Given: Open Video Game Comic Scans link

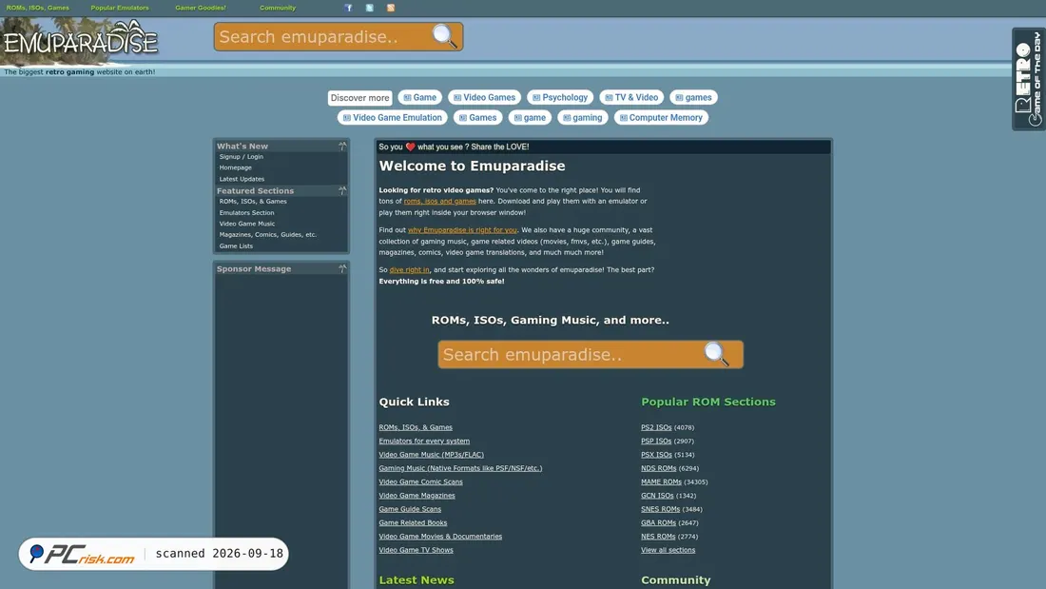Looking at the screenshot, I should coord(421,481).
